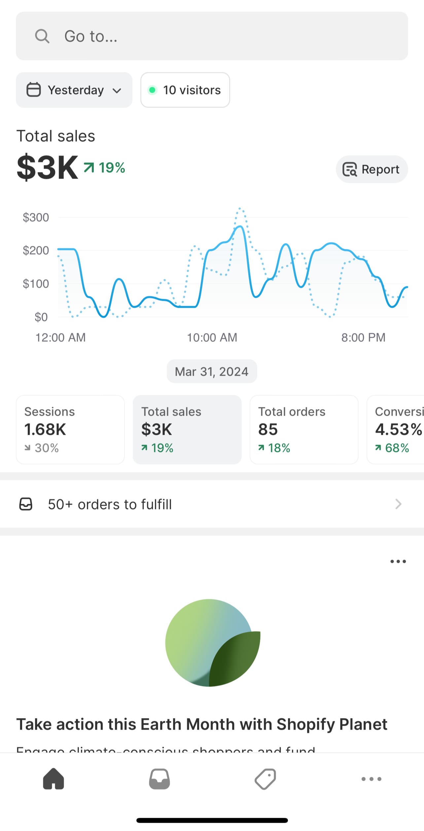Select the Conversion rate metric card
Image resolution: width=424 pixels, height=831 pixels.
click(x=395, y=430)
